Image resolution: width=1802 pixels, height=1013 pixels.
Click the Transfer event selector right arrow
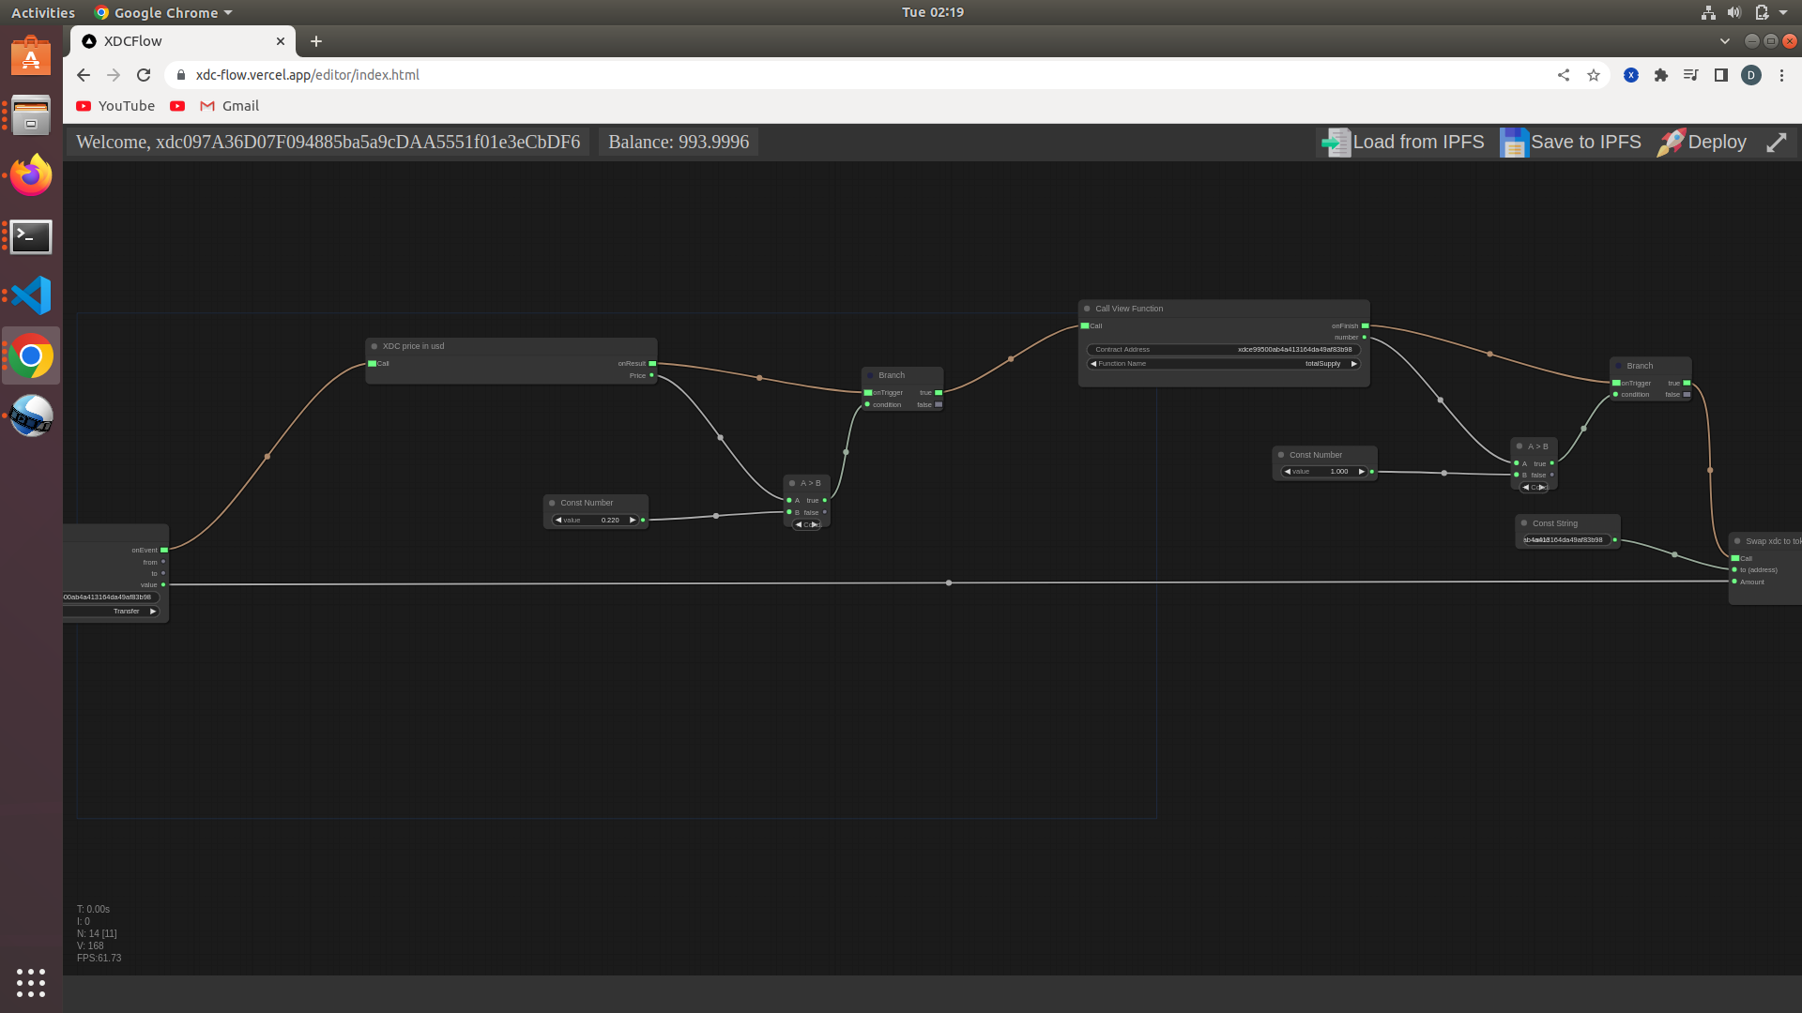point(153,612)
